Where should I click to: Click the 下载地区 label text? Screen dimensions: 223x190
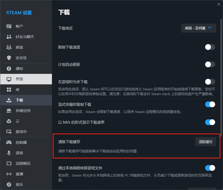click(65, 28)
